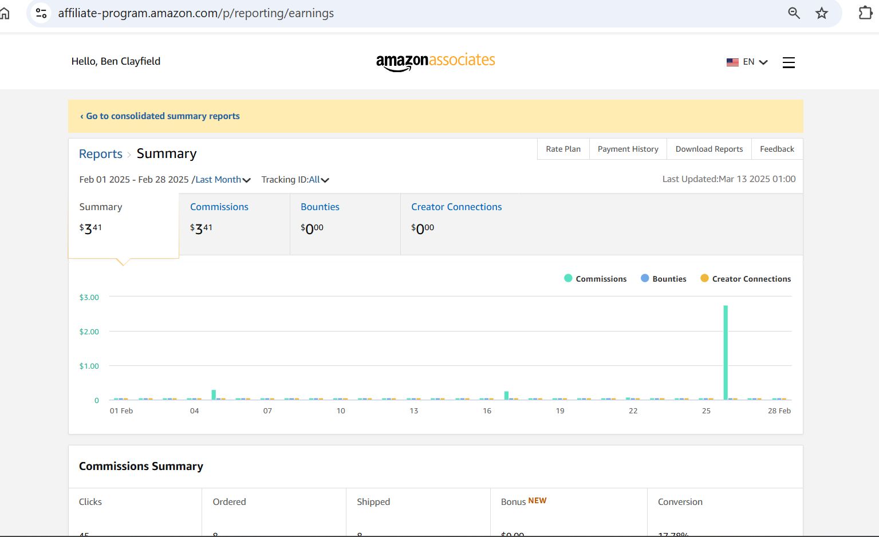Viewport: 879px width, 537px height.
Task: Select the Summary earnings tab
Action: click(124, 226)
